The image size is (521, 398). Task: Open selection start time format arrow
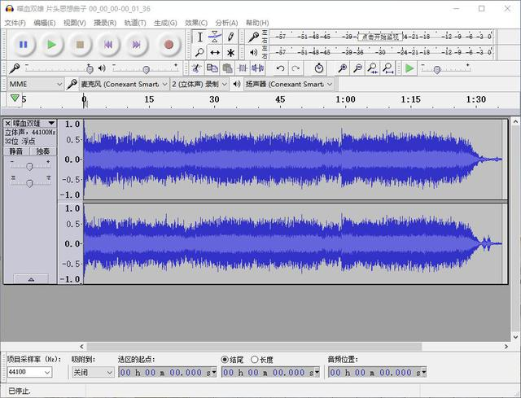pyautogui.click(x=213, y=373)
